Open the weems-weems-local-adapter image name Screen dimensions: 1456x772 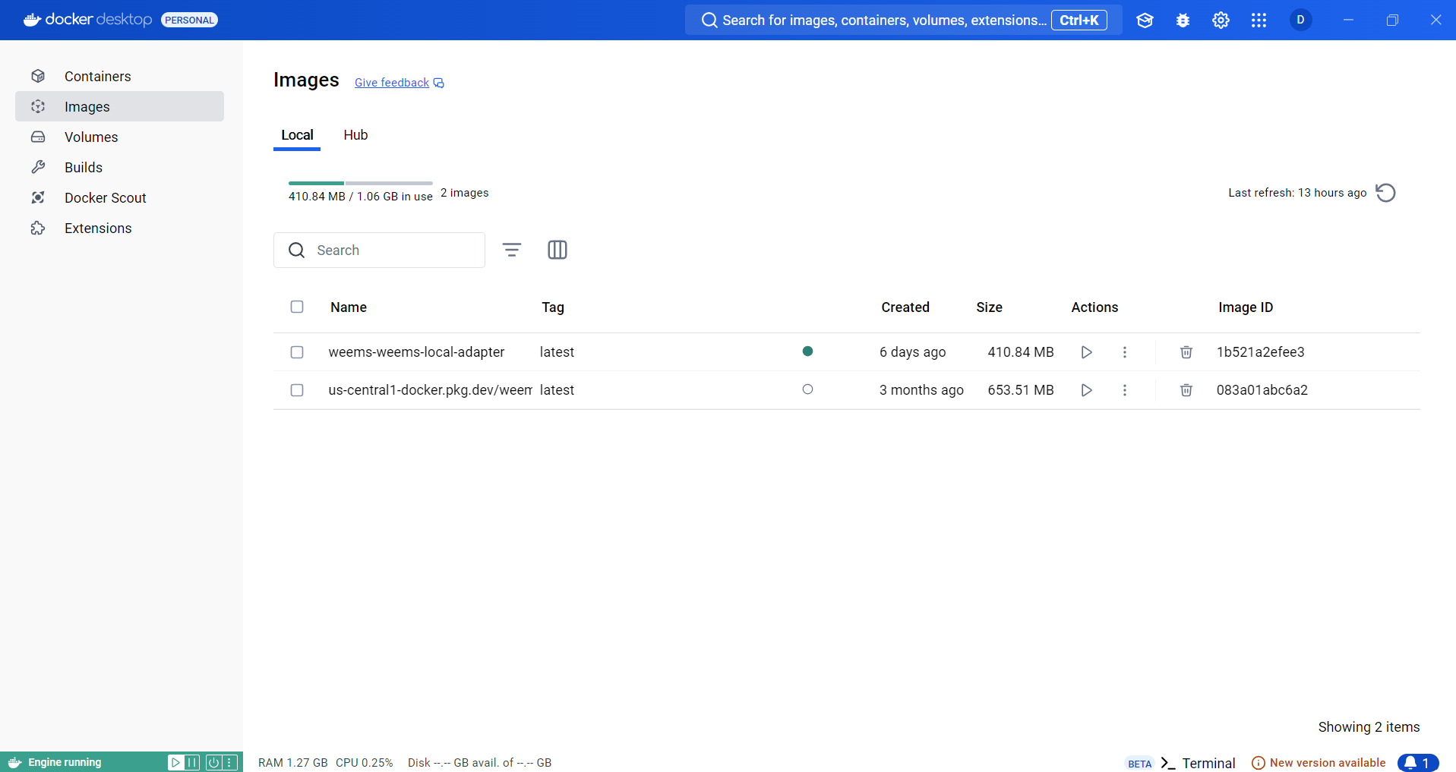pos(416,352)
